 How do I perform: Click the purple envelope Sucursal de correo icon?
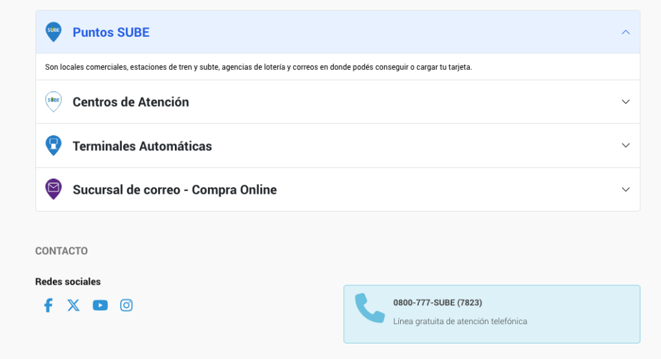54,189
